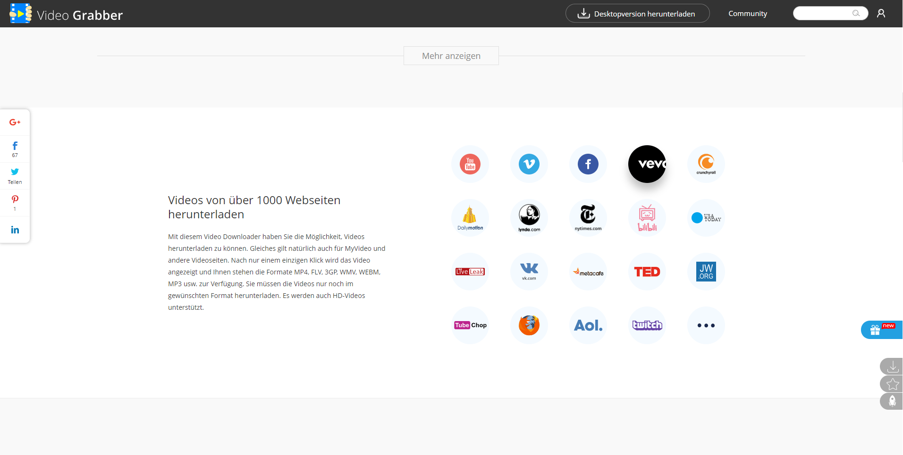Select the Vevo site icon
The width and height of the screenshot is (903, 455).
(x=647, y=164)
